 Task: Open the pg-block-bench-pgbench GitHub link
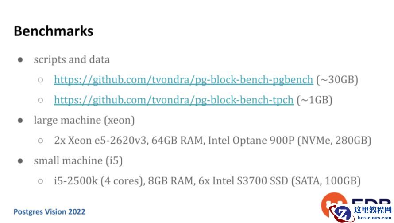[183, 80]
